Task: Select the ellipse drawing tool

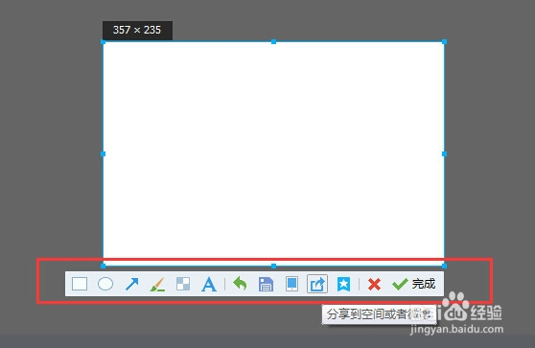Action: pyautogui.click(x=105, y=284)
